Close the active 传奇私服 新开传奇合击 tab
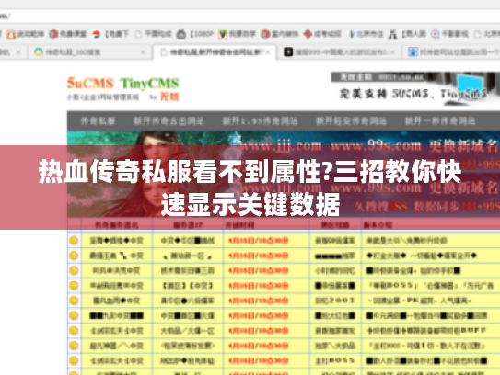The width and height of the screenshot is (500, 375). pyautogui.click(x=268, y=51)
